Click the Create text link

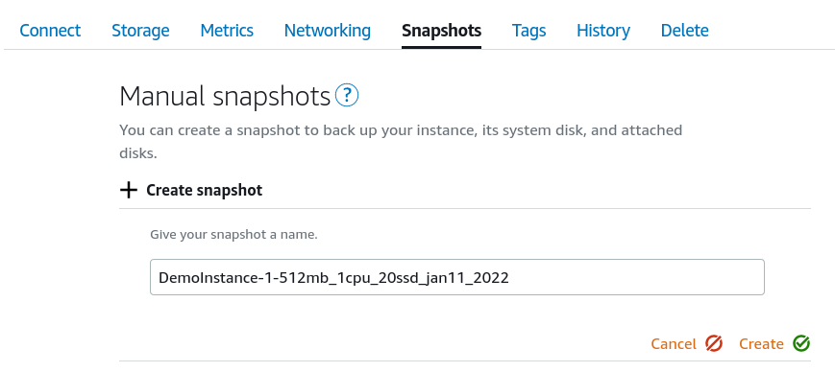click(x=761, y=344)
